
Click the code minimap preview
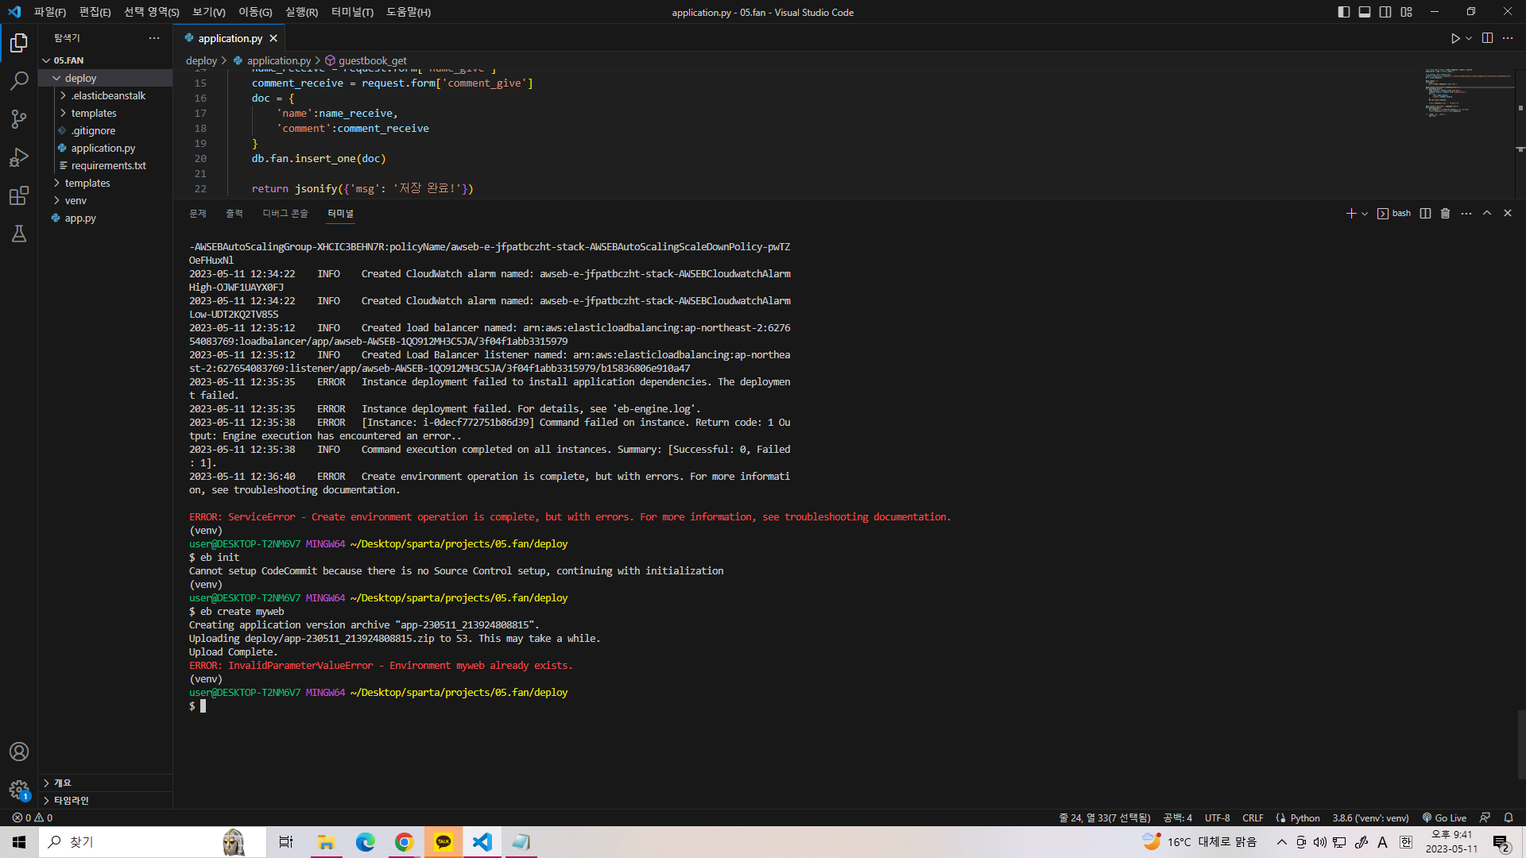[1469, 94]
